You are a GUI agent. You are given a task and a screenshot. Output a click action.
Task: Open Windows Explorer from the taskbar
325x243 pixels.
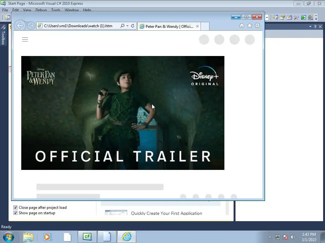click(28, 237)
